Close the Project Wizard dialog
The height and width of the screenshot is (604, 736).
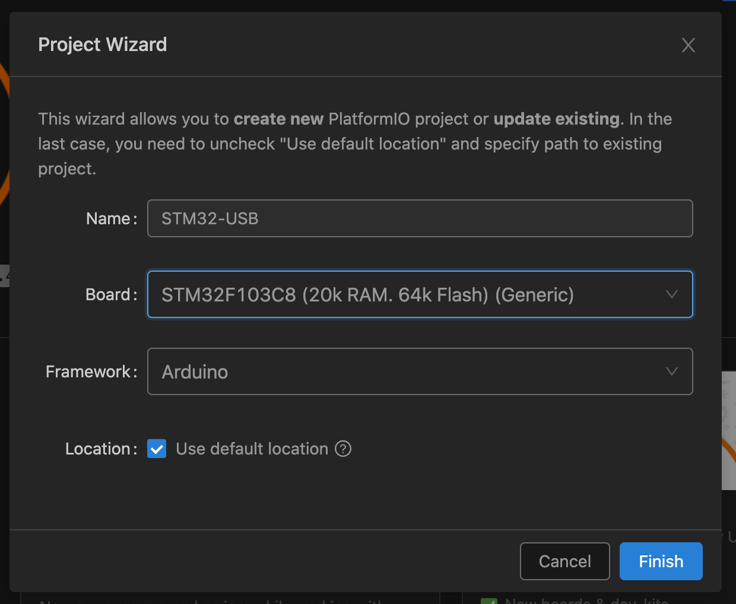click(688, 45)
